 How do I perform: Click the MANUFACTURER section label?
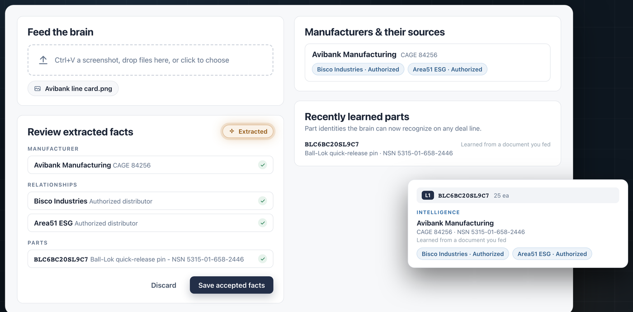(x=53, y=149)
